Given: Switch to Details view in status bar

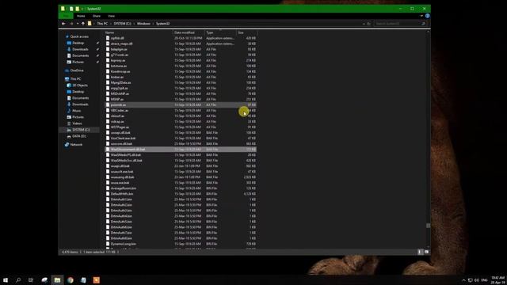Looking at the screenshot, I should pos(420,252).
